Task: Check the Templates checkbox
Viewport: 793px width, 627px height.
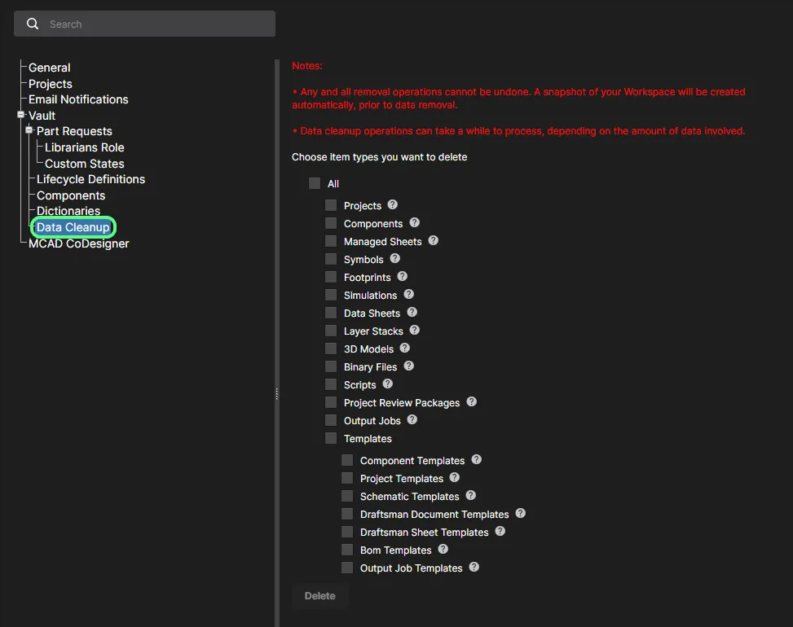Action: point(331,438)
